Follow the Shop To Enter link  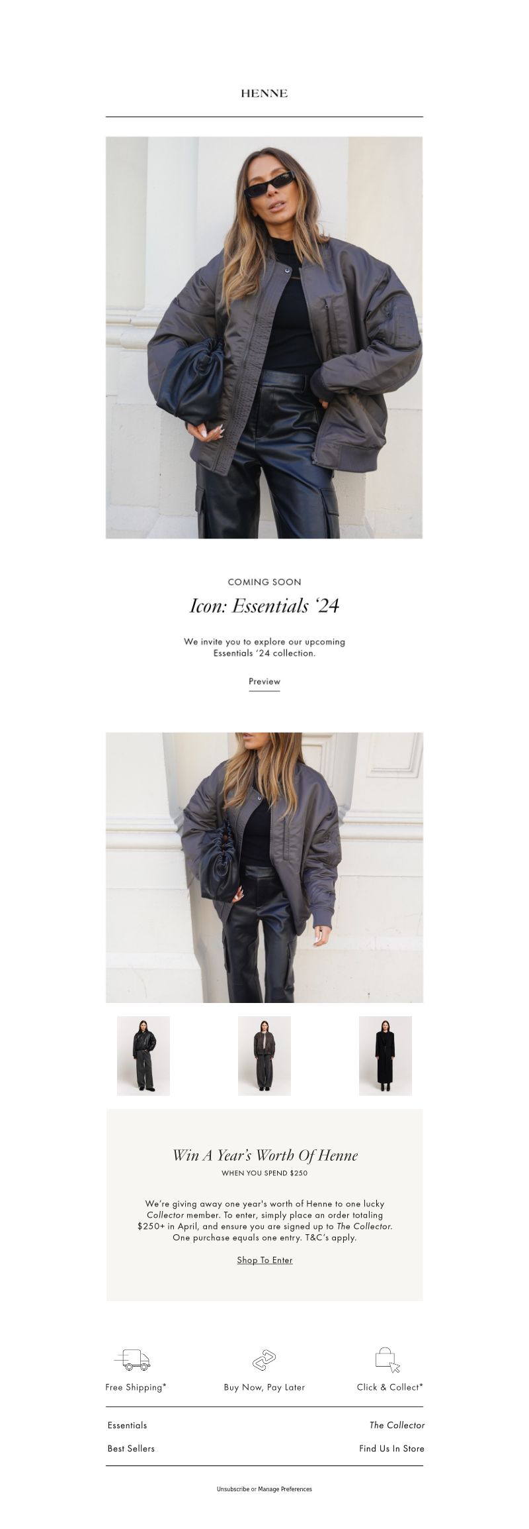(264, 1260)
